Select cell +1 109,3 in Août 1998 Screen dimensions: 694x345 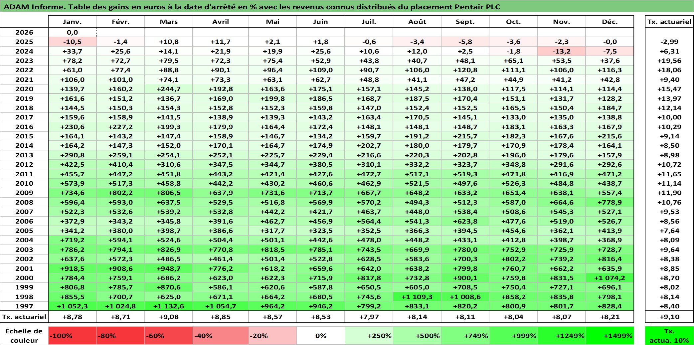coord(417,297)
